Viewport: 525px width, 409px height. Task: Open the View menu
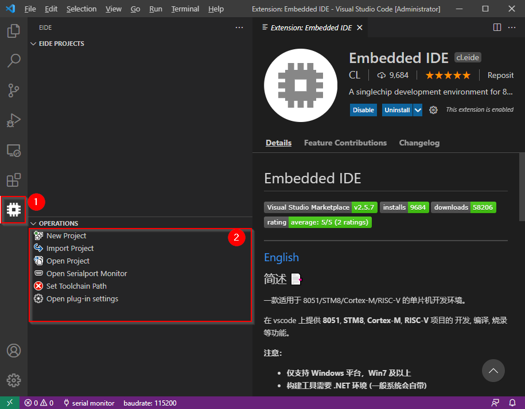coord(114,9)
